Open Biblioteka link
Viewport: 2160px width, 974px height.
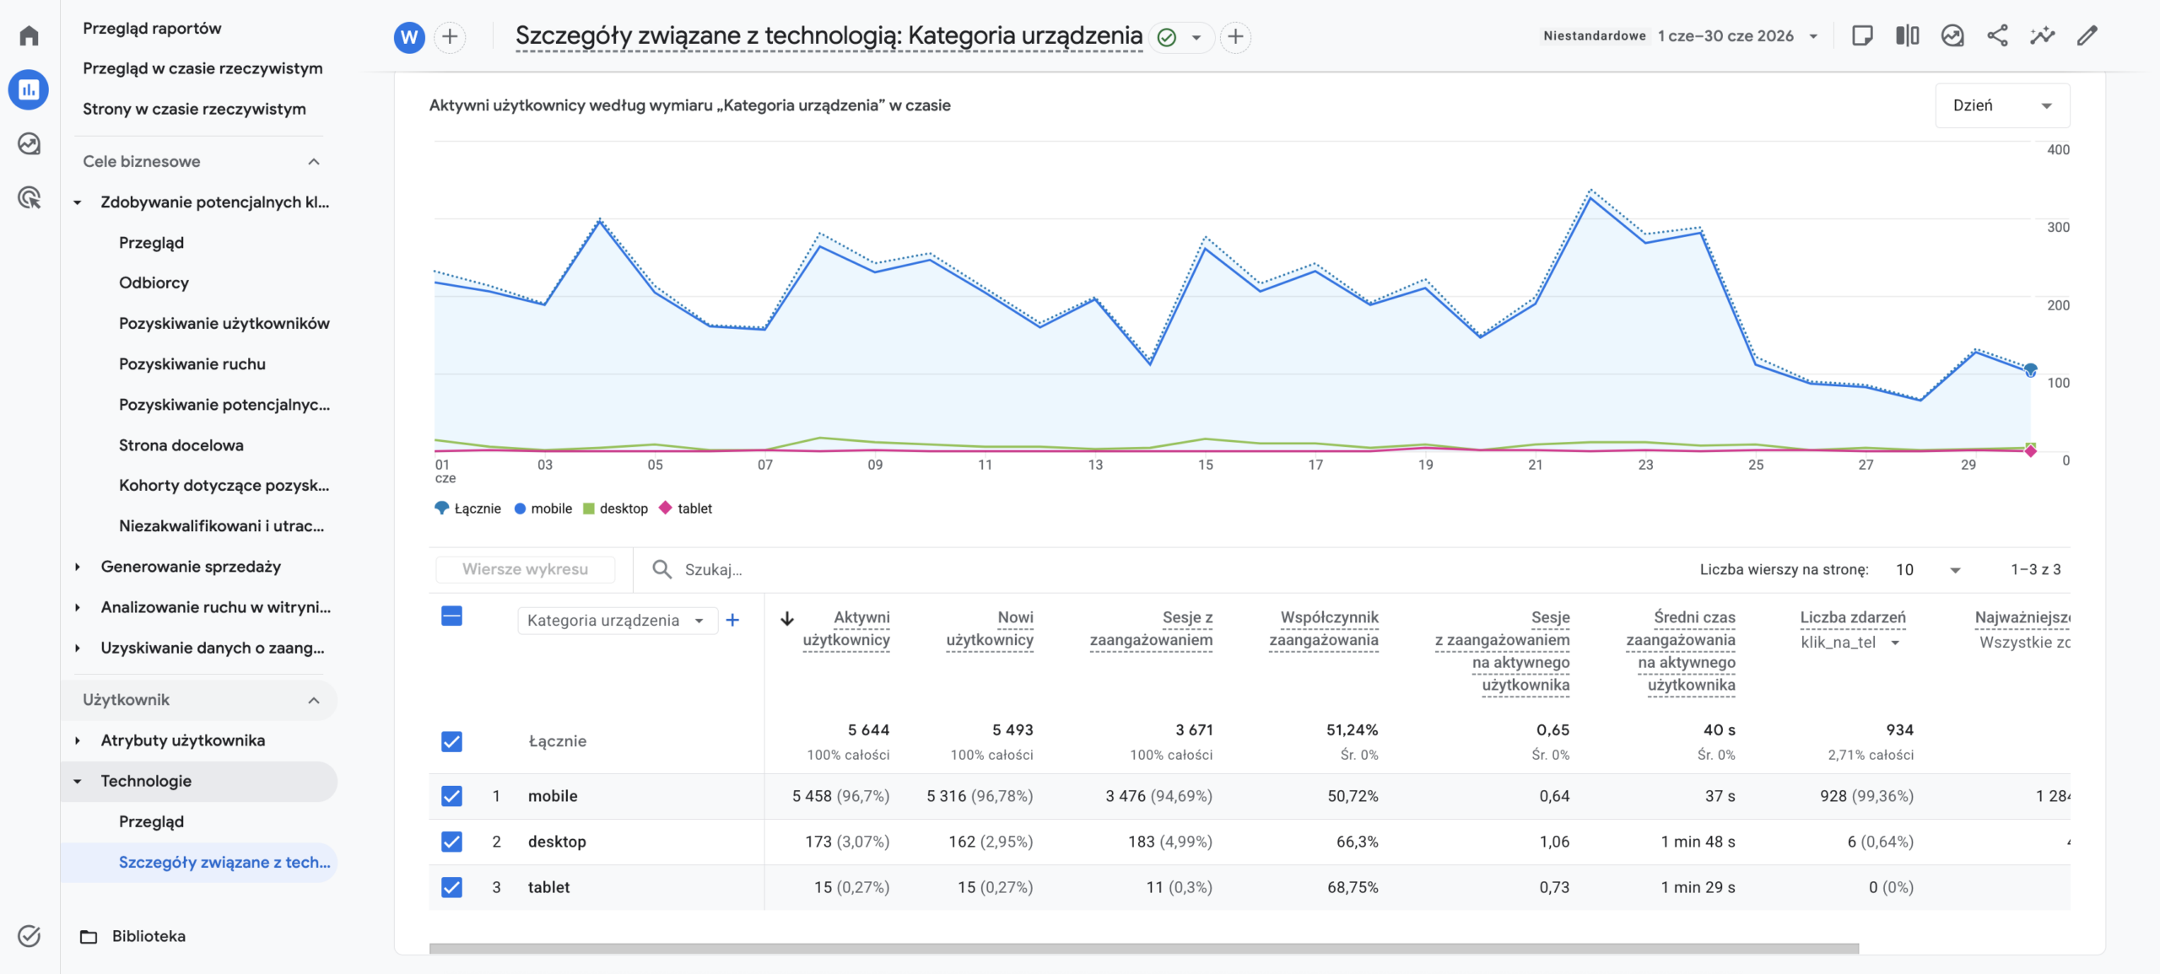point(148,937)
